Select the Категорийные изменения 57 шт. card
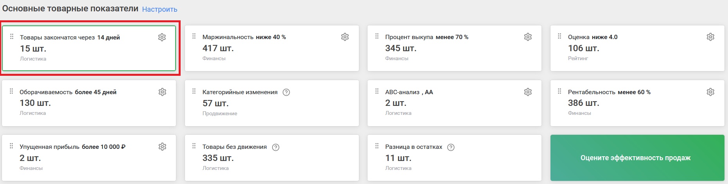This screenshot has height=184, width=728. tap(272, 103)
